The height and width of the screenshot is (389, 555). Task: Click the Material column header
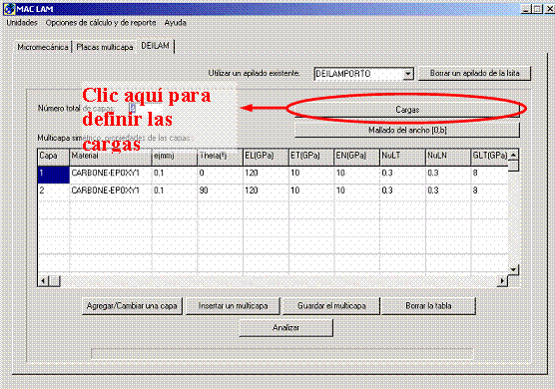tap(111, 157)
